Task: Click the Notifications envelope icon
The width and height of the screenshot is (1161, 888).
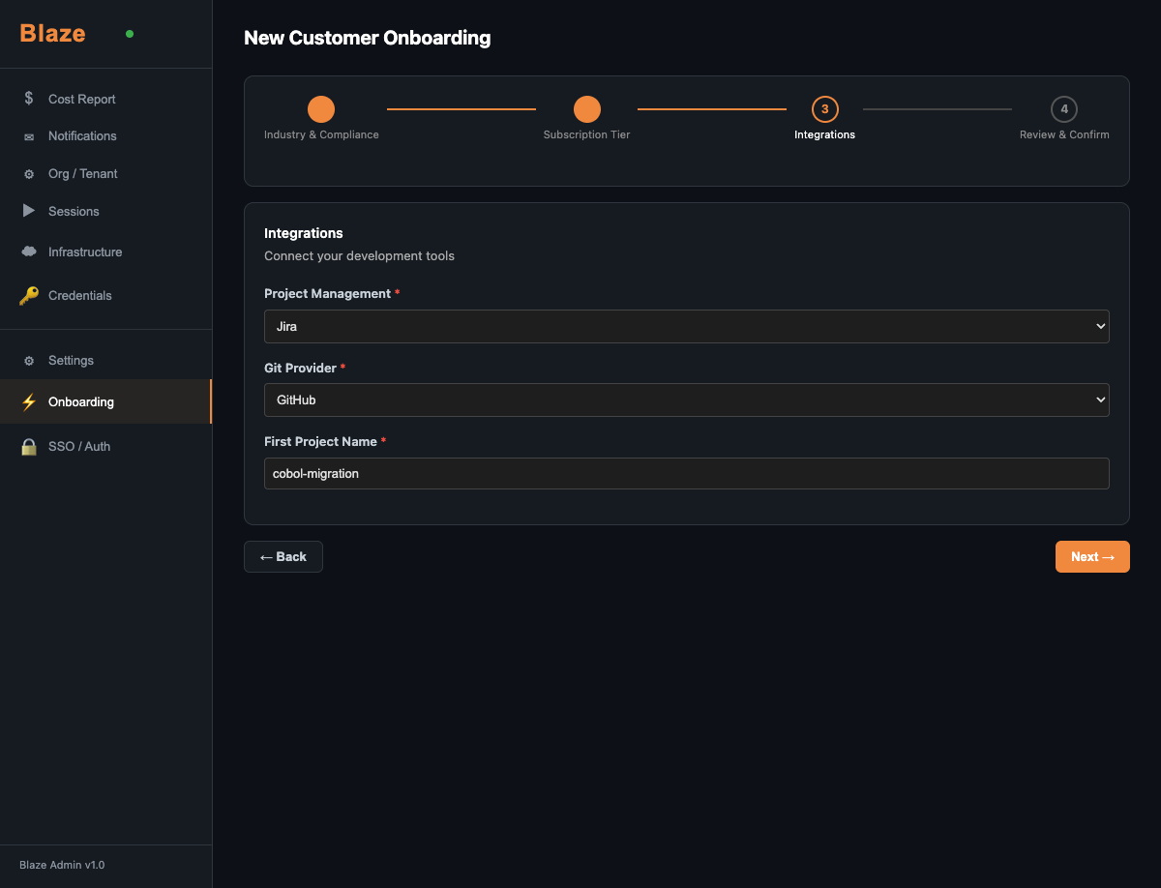Action: click(29, 135)
